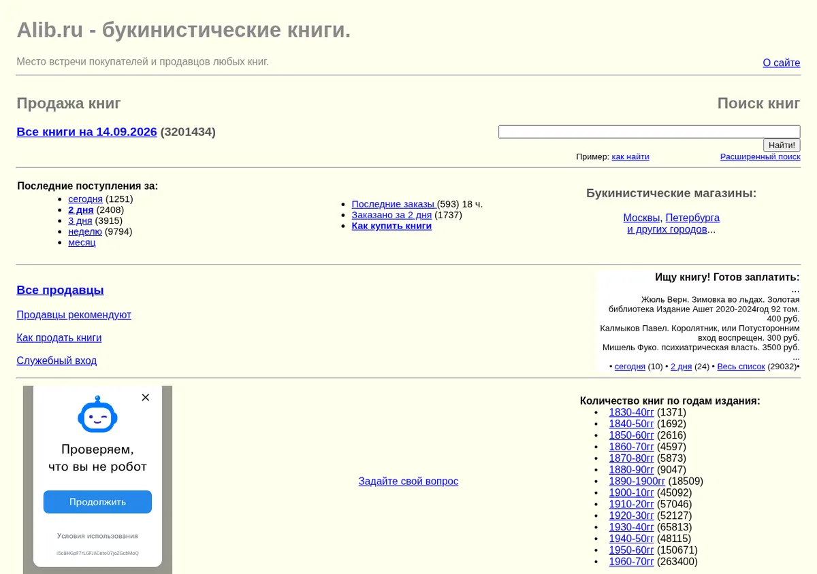
Task: Open Расширенный поиск advanced search link
Action: (x=760, y=156)
